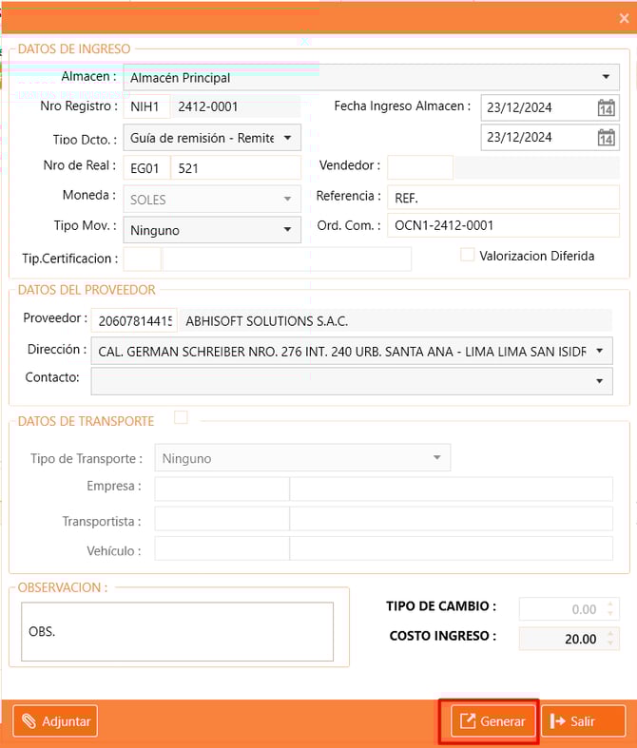Screen dimensions: 637x748
Task: Click the Generar button
Action: click(x=492, y=721)
